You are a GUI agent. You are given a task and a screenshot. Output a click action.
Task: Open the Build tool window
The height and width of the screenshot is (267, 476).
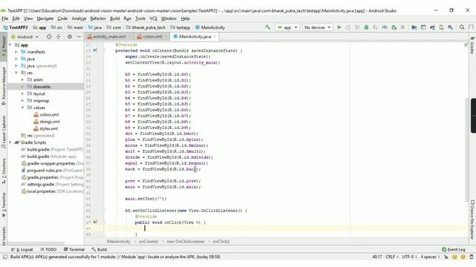[99, 249]
